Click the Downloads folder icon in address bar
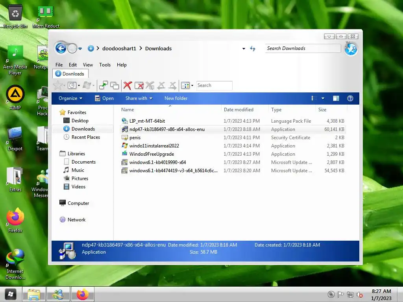 pyautogui.click(x=91, y=48)
